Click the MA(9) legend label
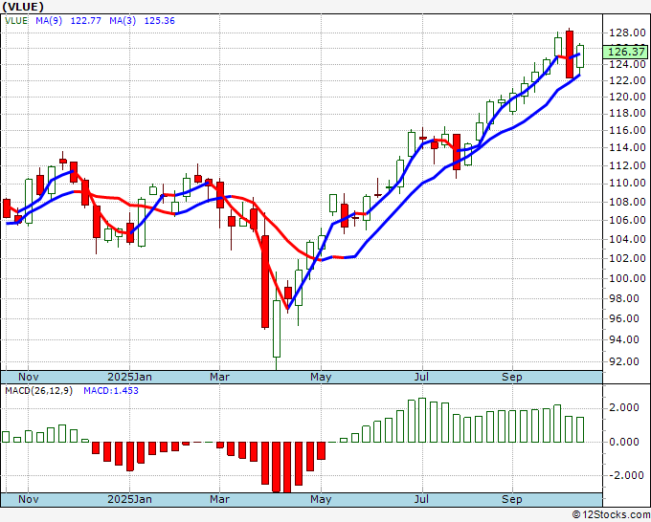 (x=49, y=21)
